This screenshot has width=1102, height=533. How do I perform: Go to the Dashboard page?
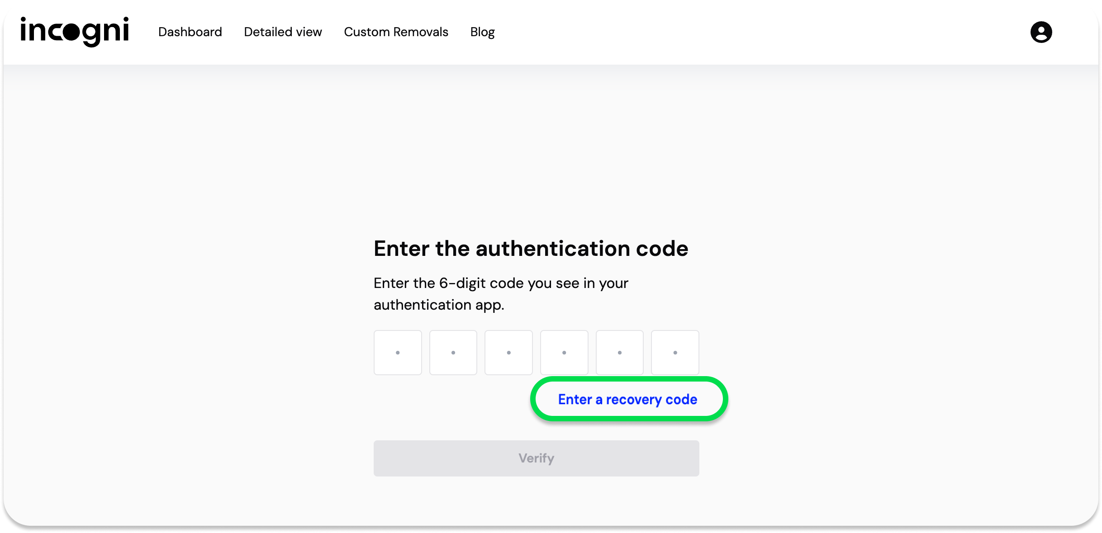190,32
